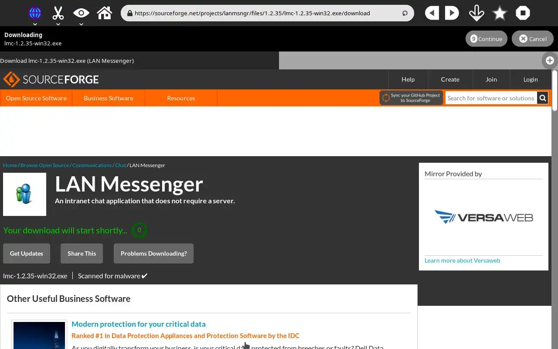Click the purple globe browser icon
Screen dimensions: 558x349
(35, 13)
